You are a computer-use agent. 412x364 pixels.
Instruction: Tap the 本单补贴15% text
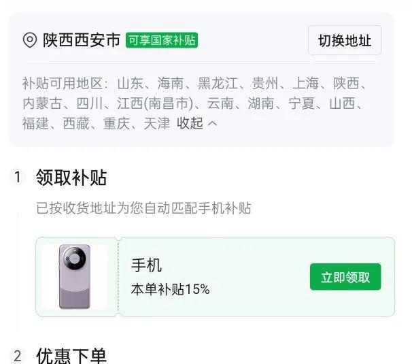click(170, 289)
